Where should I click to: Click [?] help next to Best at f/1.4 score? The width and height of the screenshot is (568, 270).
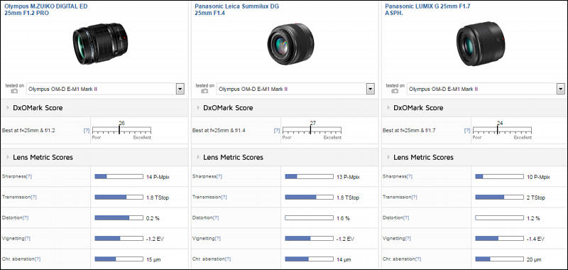coord(277,131)
